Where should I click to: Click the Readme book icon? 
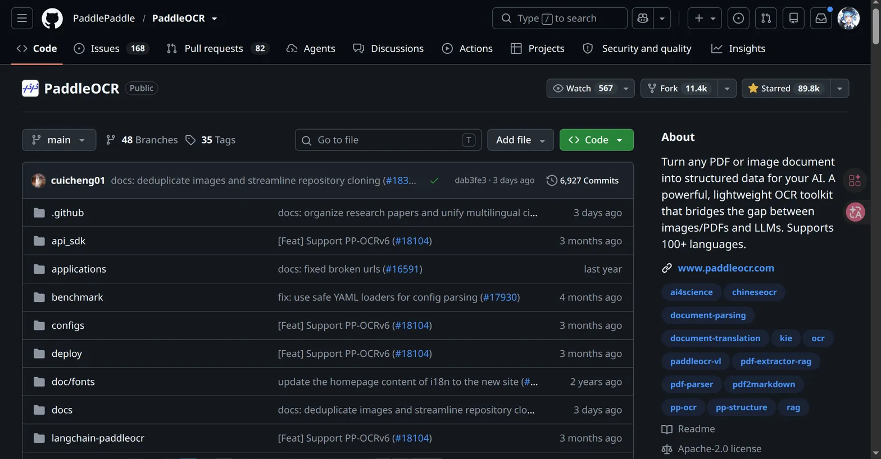click(x=667, y=429)
